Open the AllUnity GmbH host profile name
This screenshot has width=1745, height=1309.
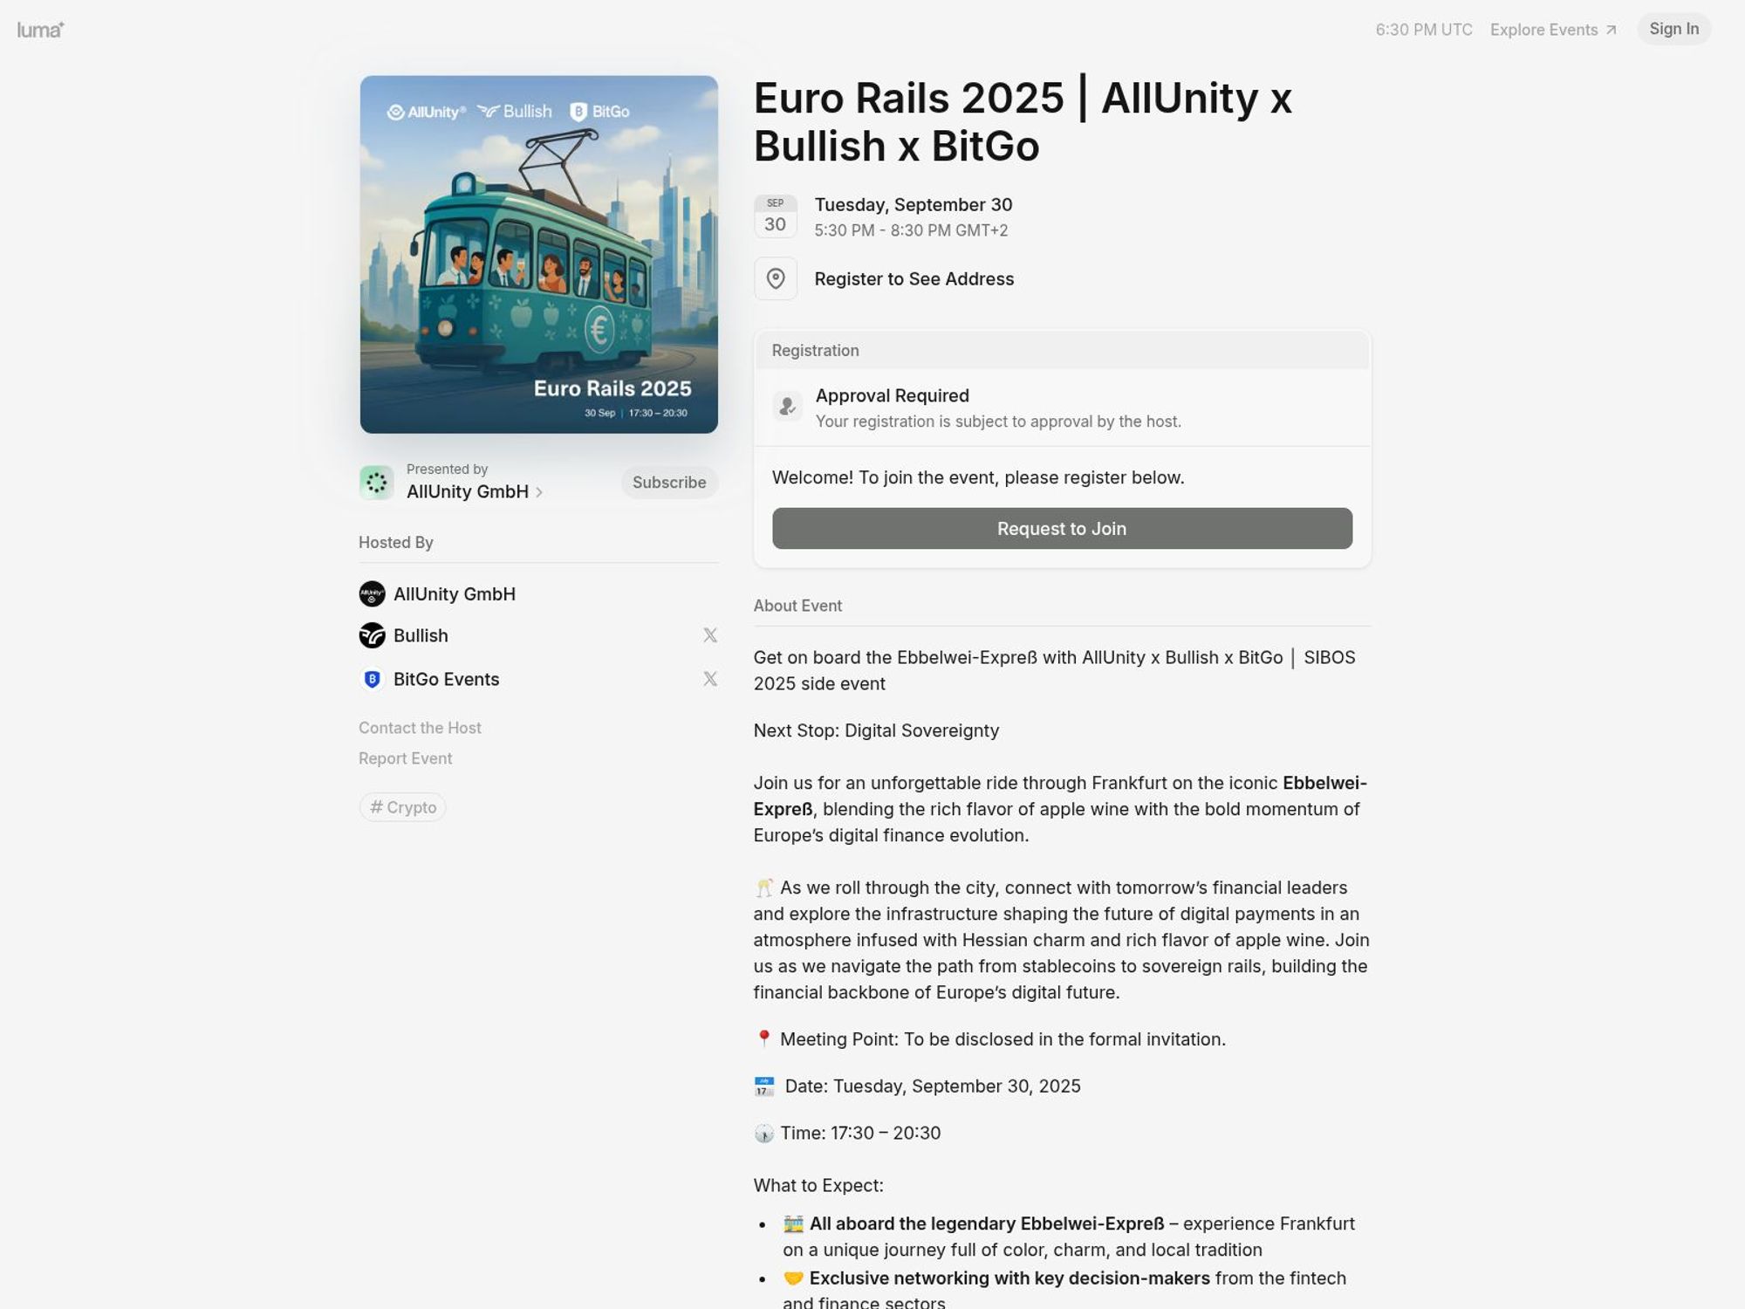[455, 594]
